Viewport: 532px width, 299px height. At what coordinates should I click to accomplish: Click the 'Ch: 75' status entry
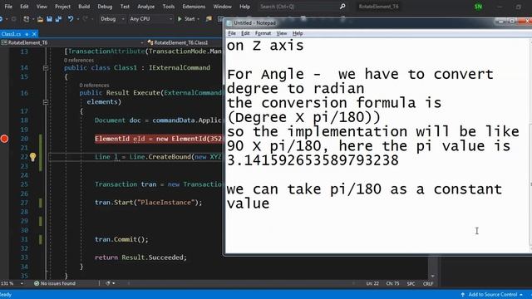(392, 283)
